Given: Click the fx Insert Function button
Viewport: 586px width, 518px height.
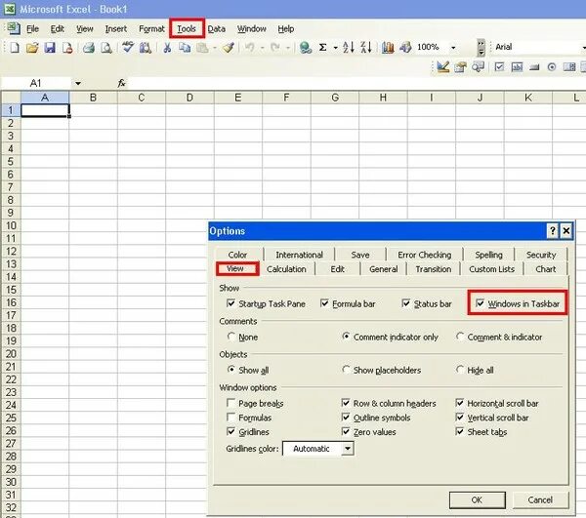Looking at the screenshot, I should click(x=121, y=83).
